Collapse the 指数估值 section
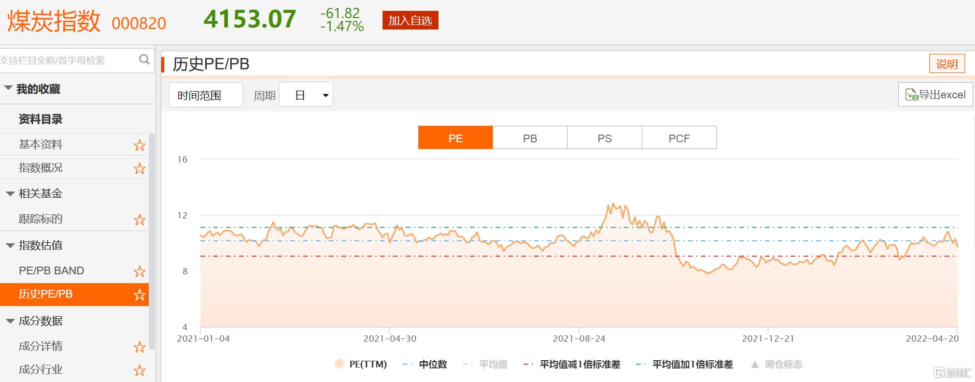This screenshot has width=975, height=382. tap(10, 245)
